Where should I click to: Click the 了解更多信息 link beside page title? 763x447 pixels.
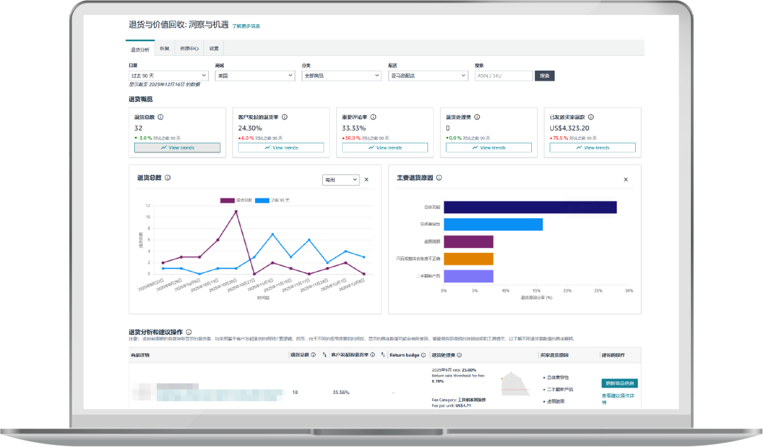click(x=246, y=26)
